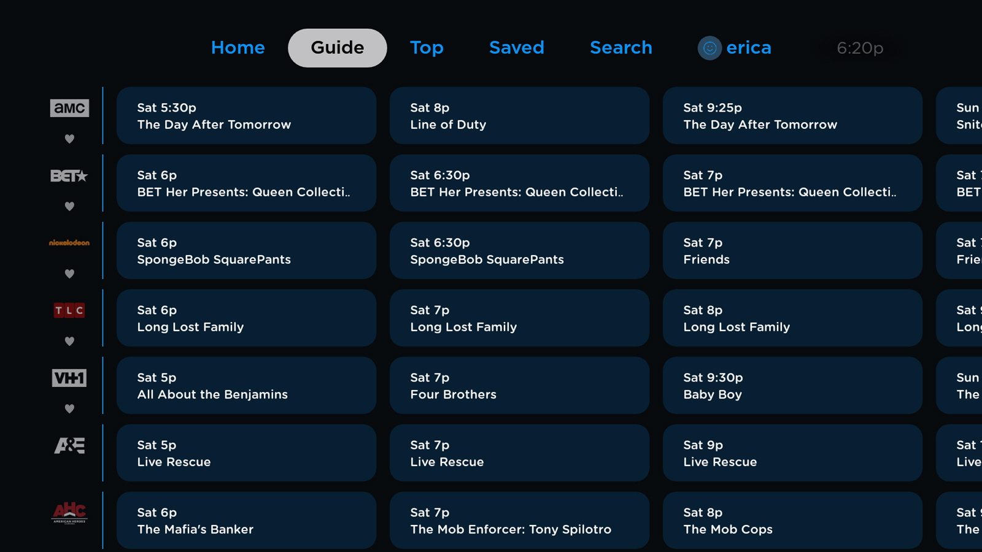Select the VH1 channel icon

(x=69, y=378)
